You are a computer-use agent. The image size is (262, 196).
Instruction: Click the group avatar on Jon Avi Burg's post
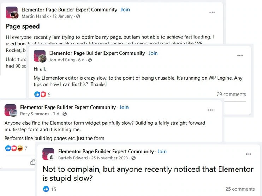coord(38,55)
